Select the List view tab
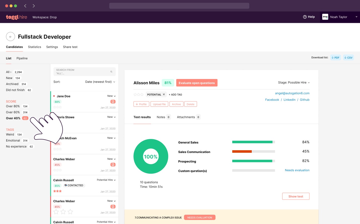This screenshot has height=224, width=360. [9, 58]
